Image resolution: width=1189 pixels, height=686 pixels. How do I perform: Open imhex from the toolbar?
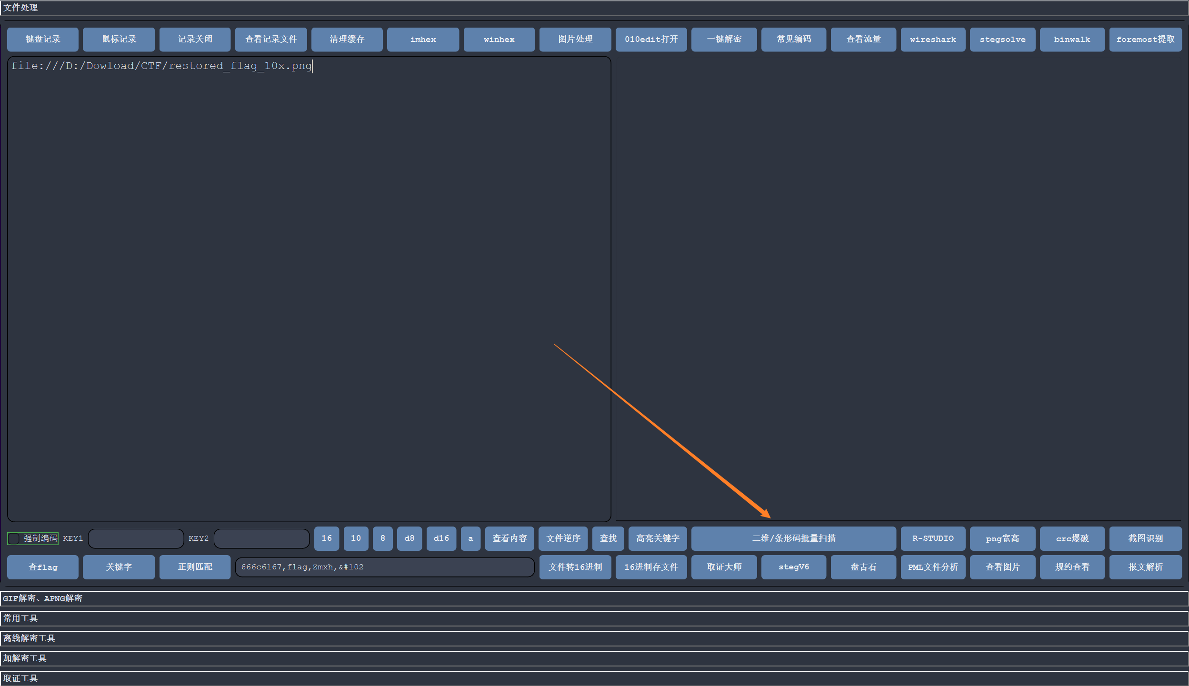(423, 40)
